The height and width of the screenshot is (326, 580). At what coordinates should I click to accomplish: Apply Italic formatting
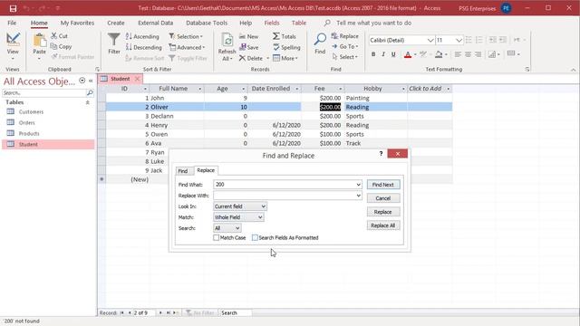(383, 54)
